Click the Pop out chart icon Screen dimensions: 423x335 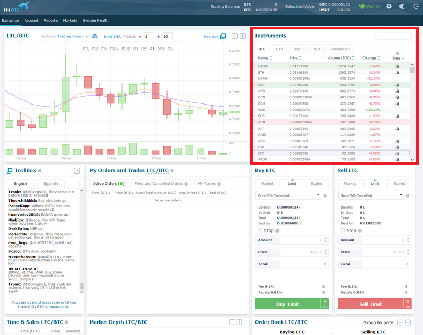click(x=223, y=36)
